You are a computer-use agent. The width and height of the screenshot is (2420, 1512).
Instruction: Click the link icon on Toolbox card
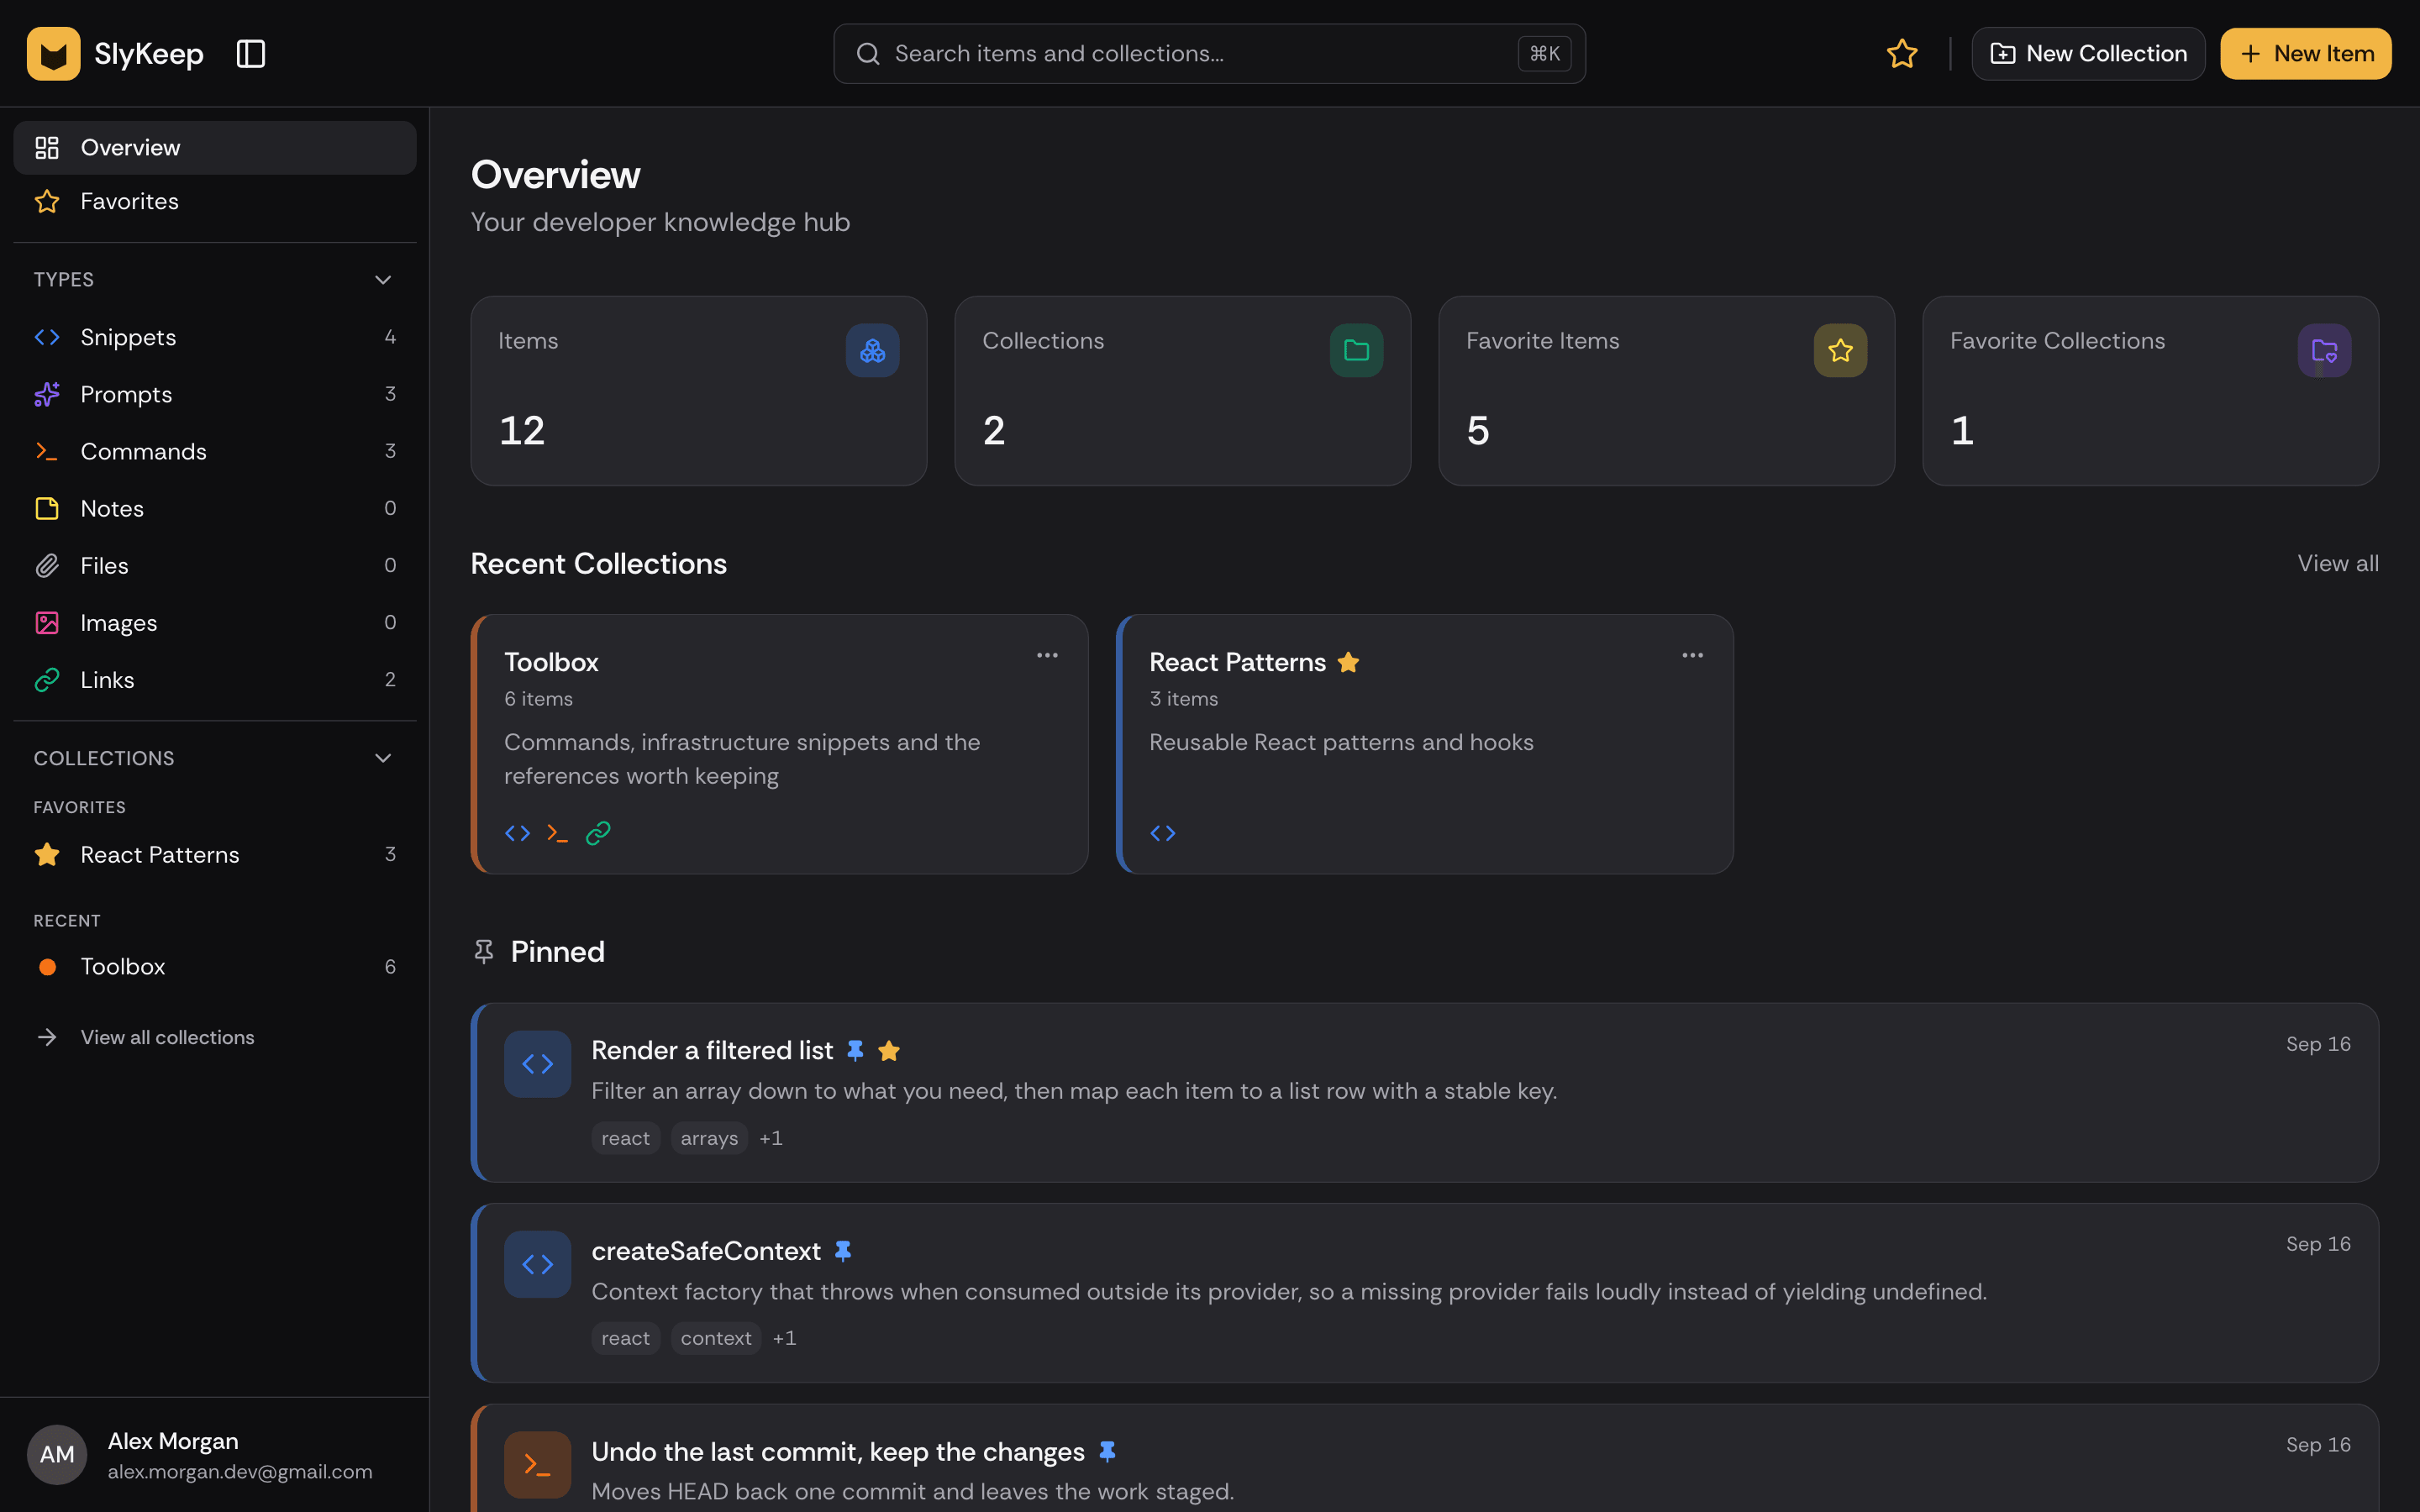pyautogui.click(x=598, y=833)
